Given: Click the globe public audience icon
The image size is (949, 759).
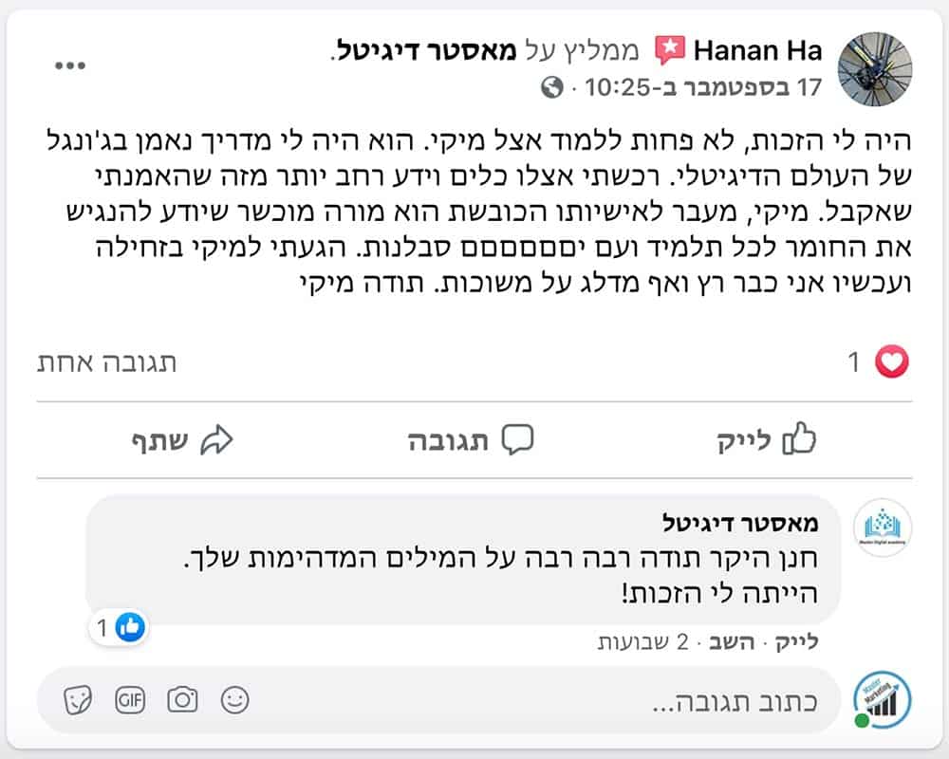Looking at the screenshot, I should click(550, 88).
